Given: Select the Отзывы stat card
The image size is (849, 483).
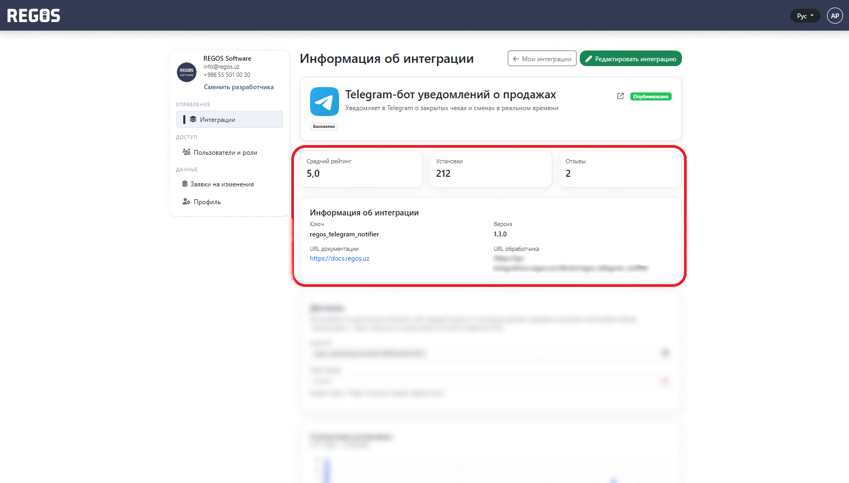Looking at the screenshot, I should coord(620,169).
